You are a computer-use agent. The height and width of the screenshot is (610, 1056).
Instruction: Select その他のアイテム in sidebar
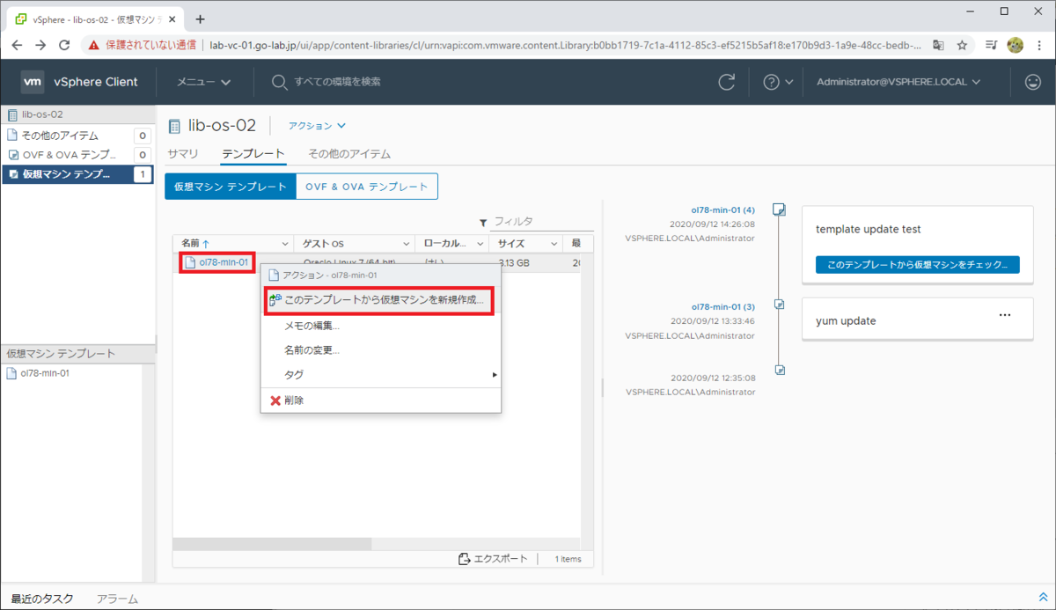pos(77,136)
